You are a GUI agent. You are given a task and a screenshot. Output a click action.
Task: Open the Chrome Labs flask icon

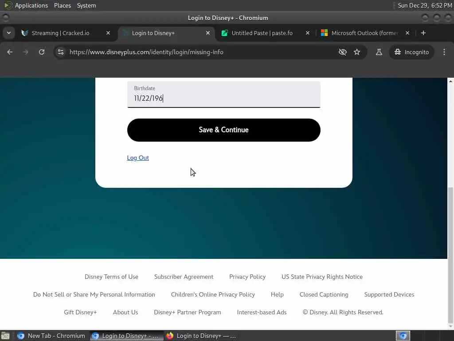[379, 52]
